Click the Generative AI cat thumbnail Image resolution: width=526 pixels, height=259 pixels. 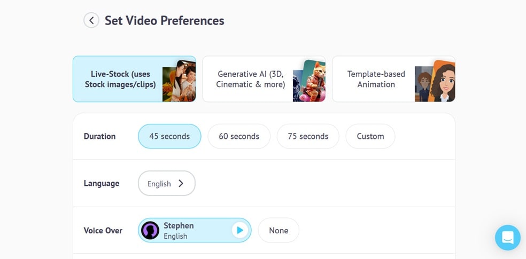(309, 80)
